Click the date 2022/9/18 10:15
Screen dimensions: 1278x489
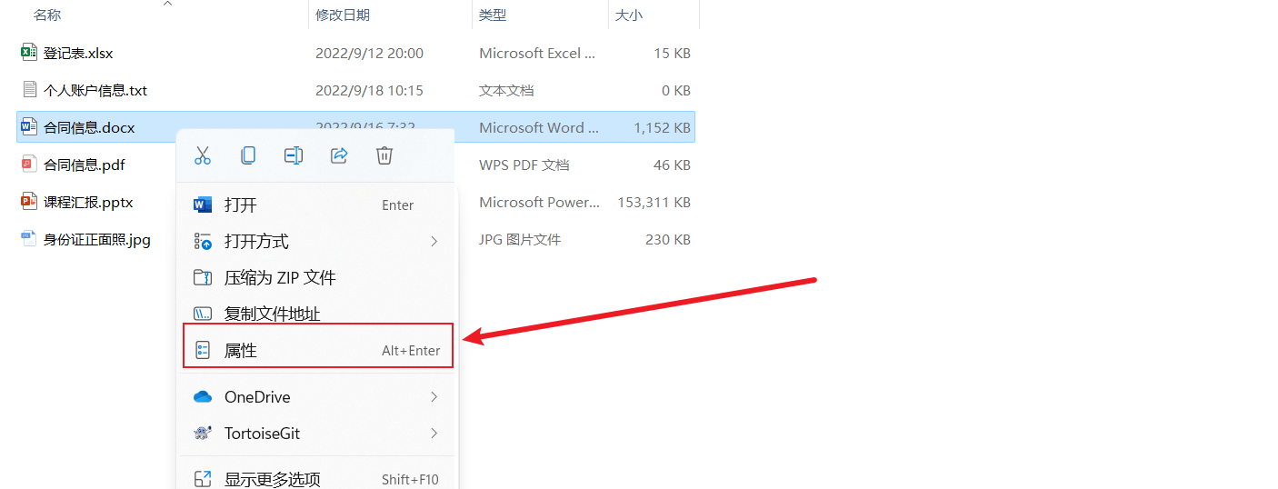pos(369,90)
